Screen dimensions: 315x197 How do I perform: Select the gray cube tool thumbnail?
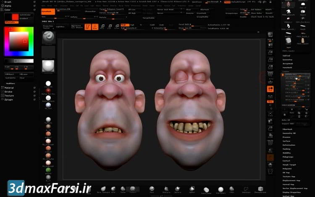point(288,40)
